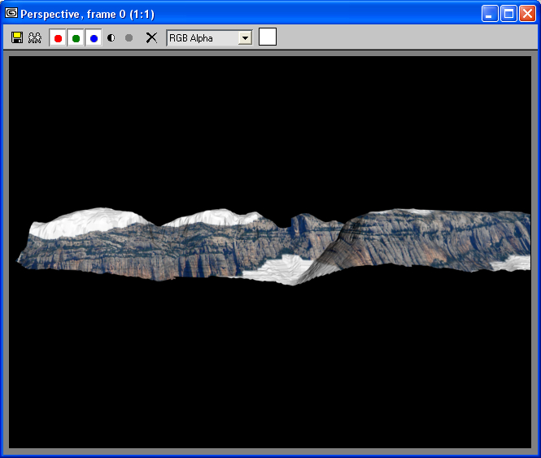Image resolution: width=541 pixels, height=458 pixels.
Task: Toggle the blue channel display
Action: click(94, 37)
